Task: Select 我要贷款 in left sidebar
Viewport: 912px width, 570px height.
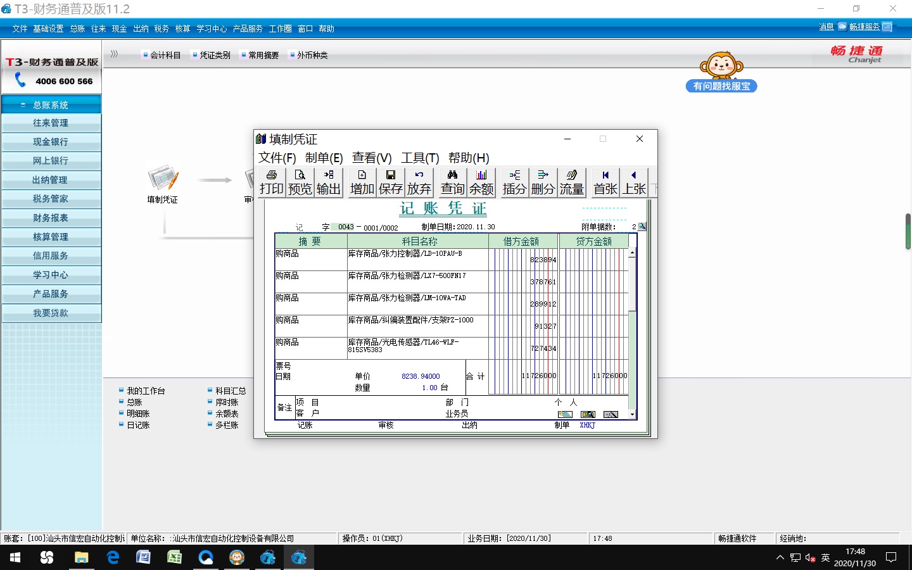Action: tap(51, 313)
